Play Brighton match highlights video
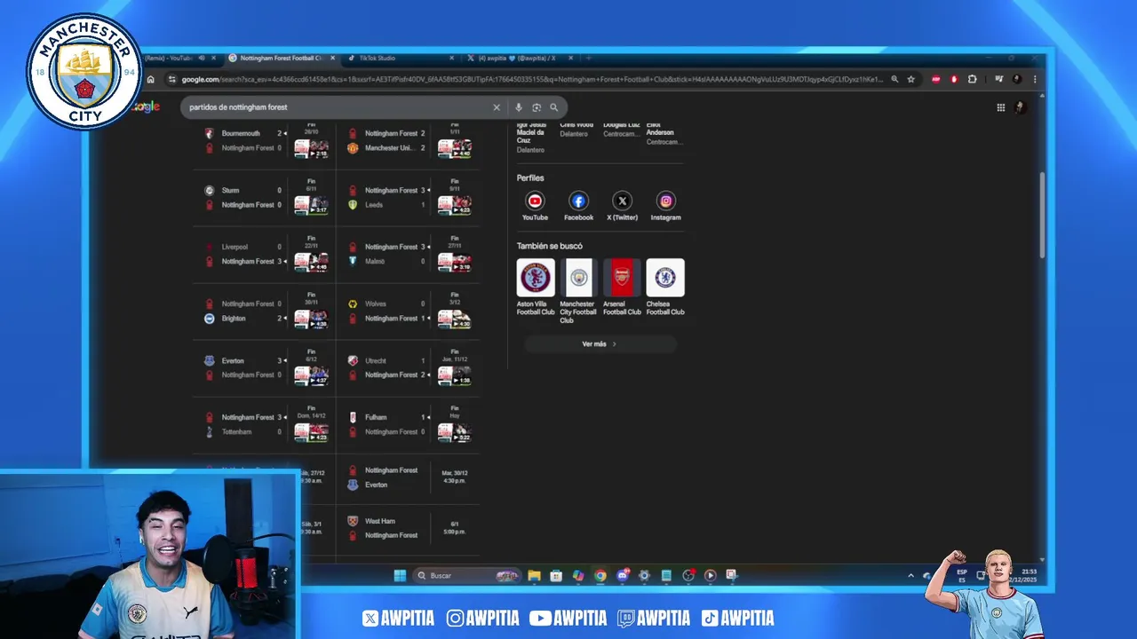Image resolution: width=1137 pixels, height=639 pixels. point(312,319)
